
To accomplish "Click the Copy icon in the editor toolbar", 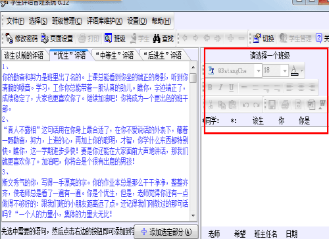I will point(222,105).
